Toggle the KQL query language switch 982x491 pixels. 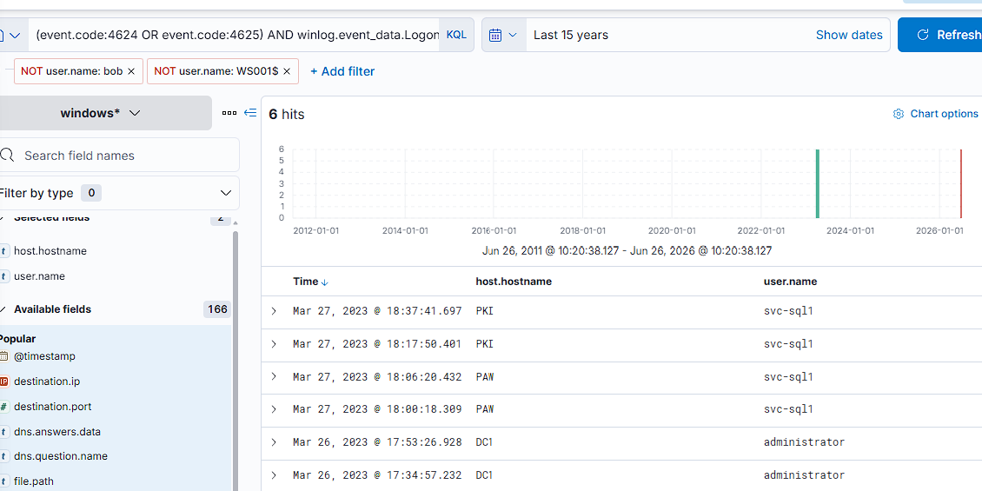(456, 35)
